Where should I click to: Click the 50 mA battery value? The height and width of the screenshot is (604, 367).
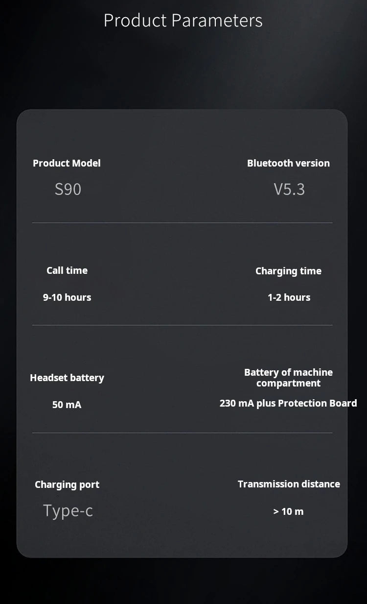tap(67, 405)
